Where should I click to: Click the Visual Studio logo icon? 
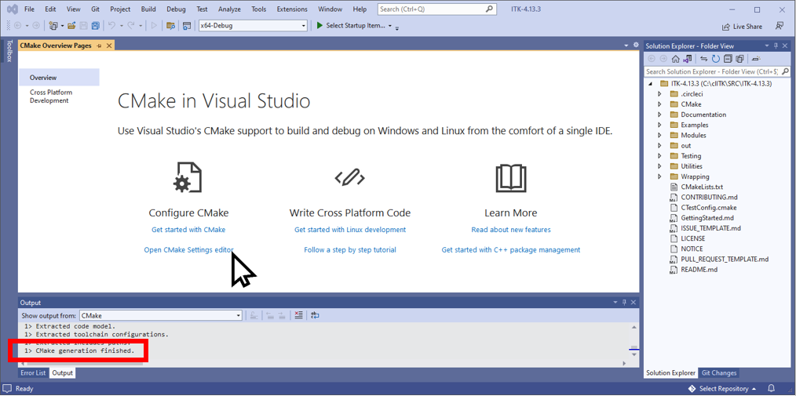(x=13, y=9)
